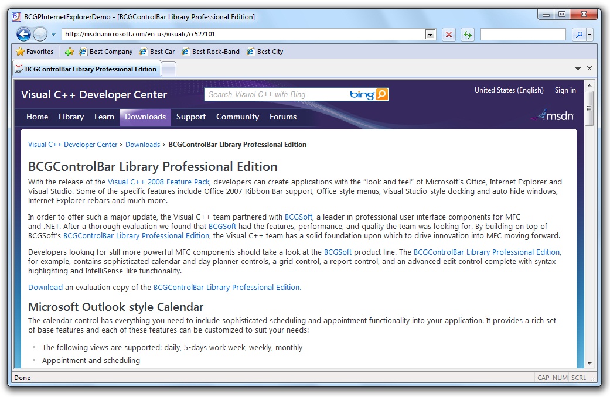This screenshot has height=397, width=610.
Task: Open the recent pages history dropdown arrow
Action: click(53, 35)
